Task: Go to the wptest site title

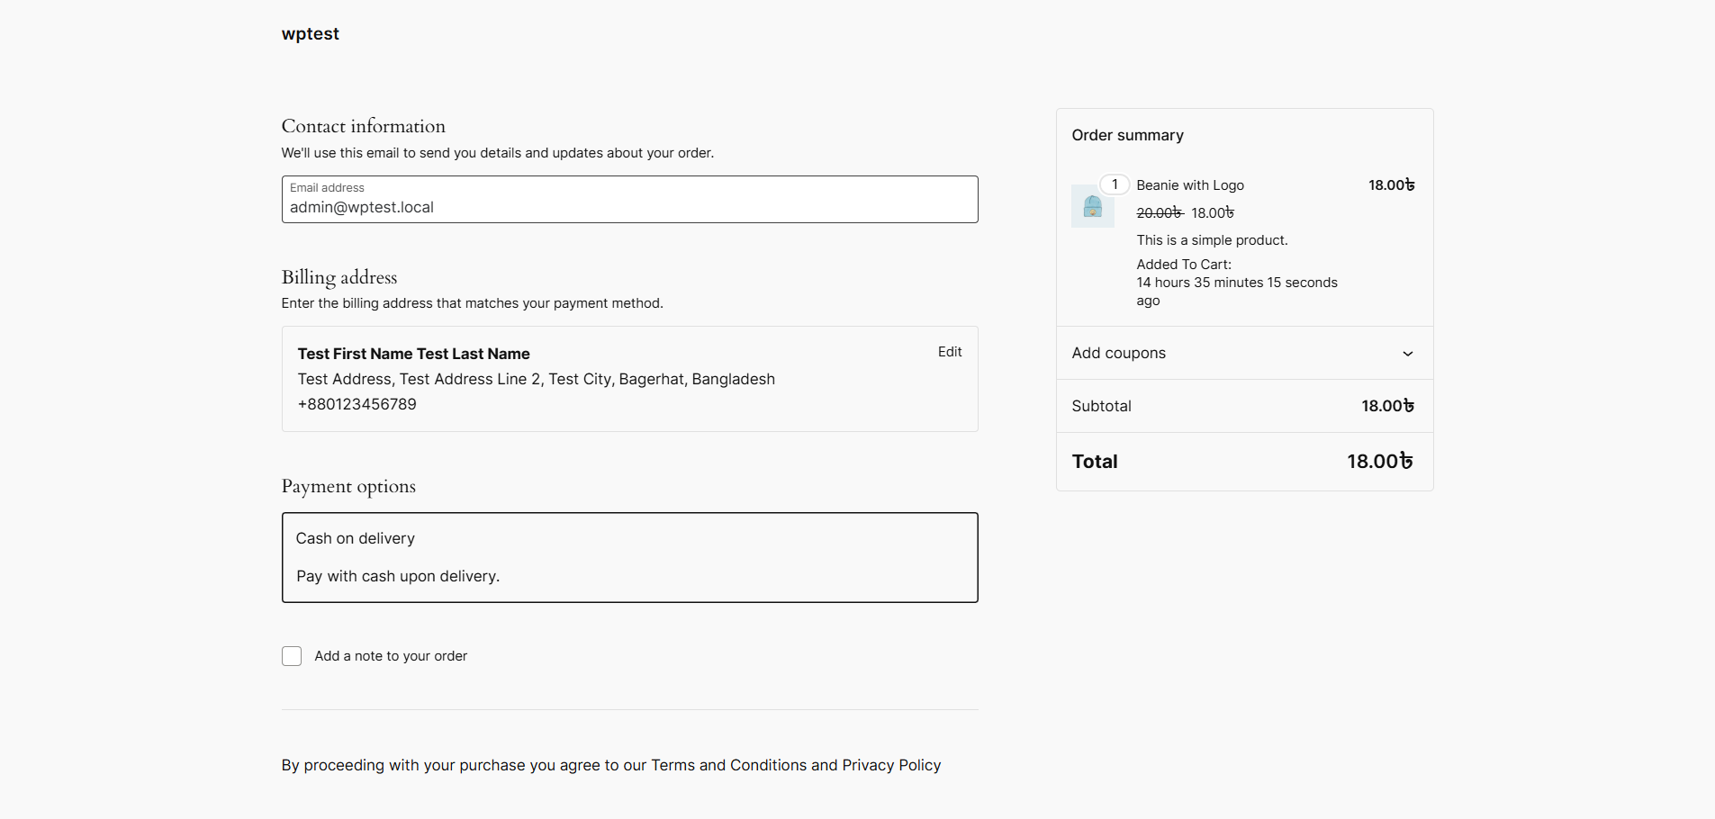Action: click(x=310, y=34)
